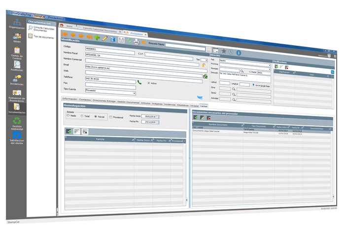Viewport: 345px width, 232px height.
Task: Toggle the Activo checkbox
Action: [x=149, y=83]
